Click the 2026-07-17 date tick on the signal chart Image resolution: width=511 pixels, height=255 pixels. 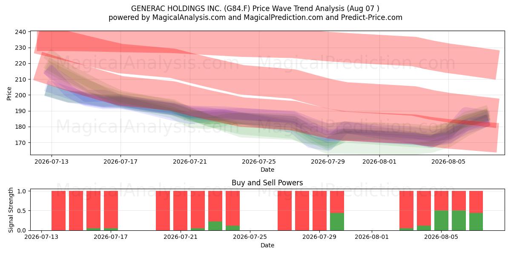pos(111,237)
